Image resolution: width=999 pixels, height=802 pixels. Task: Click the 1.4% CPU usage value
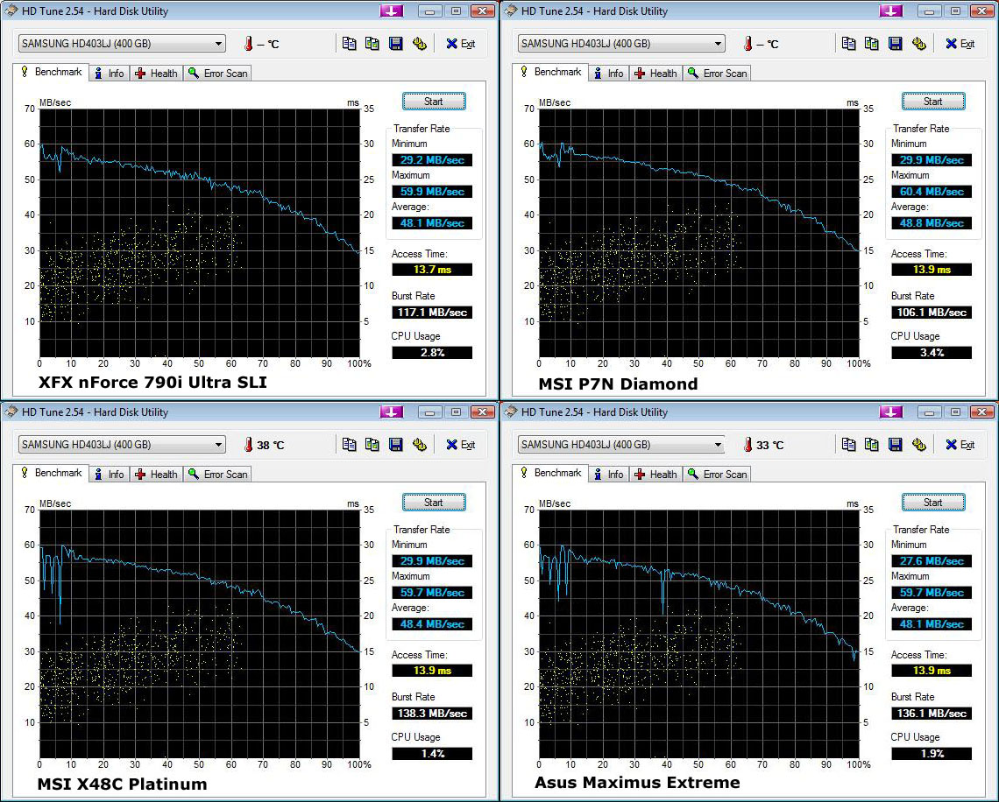(x=432, y=754)
